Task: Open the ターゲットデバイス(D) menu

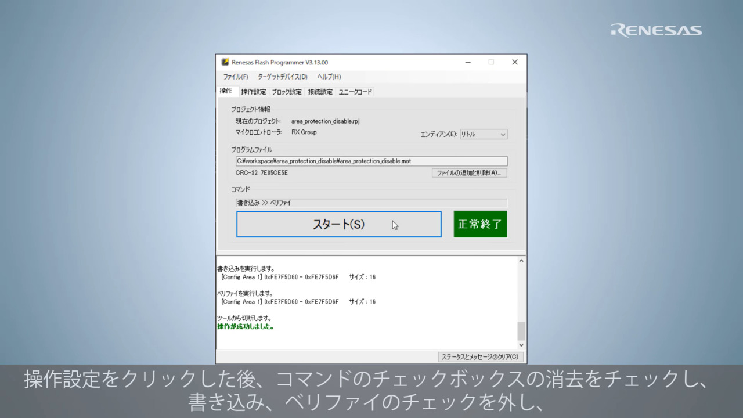Action: (283, 77)
